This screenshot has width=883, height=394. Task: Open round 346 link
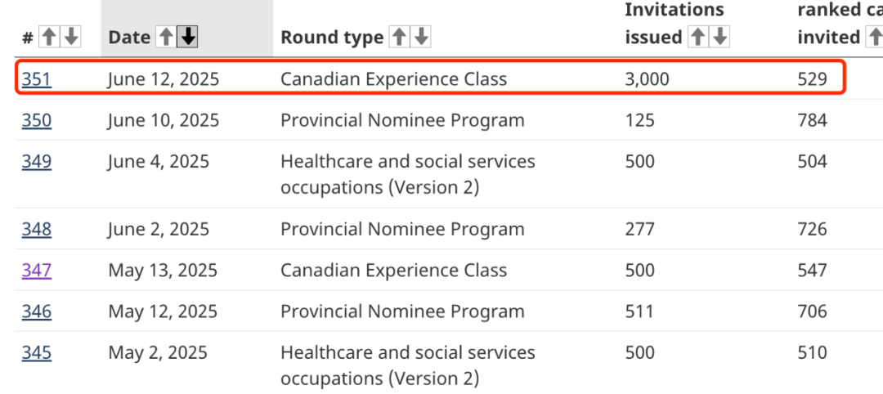click(x=36, y=311)
